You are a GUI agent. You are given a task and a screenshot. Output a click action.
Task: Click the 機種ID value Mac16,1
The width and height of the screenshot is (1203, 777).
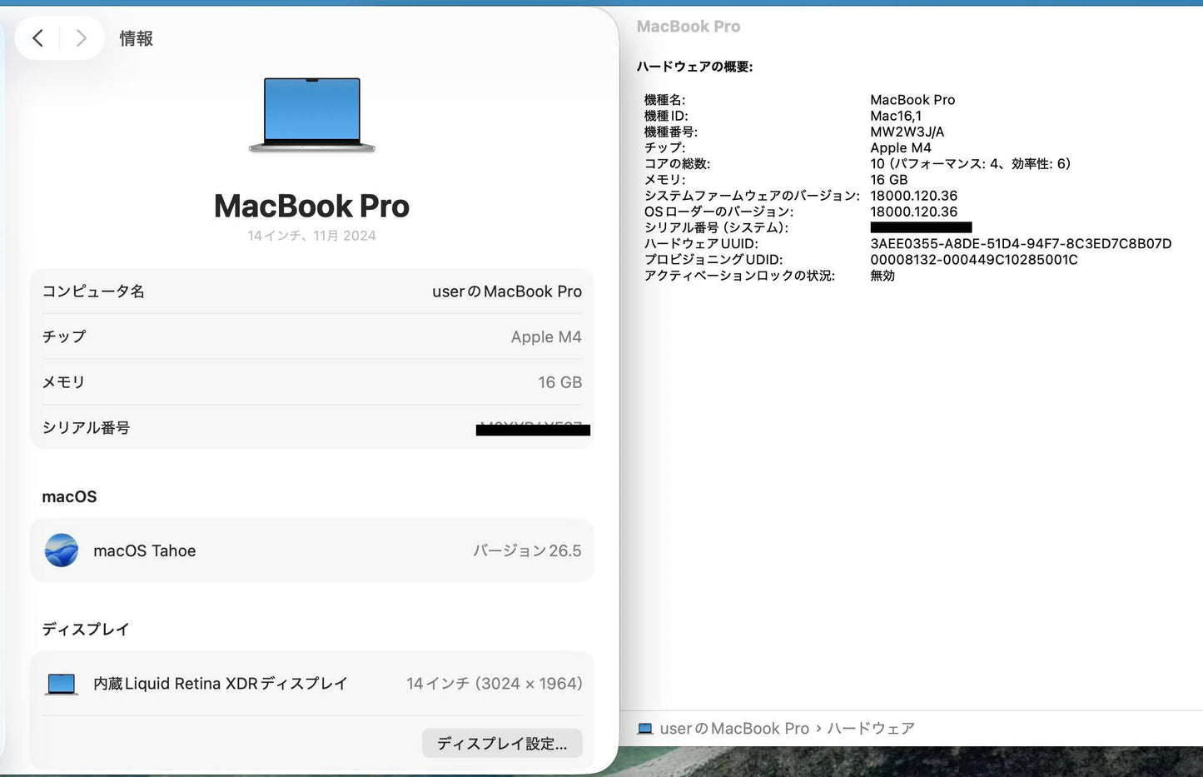pos(896,116)
